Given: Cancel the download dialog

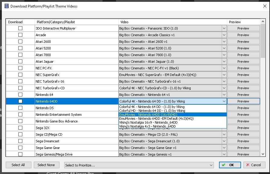Looking at the screenshot, I should [x=254, y=165].
